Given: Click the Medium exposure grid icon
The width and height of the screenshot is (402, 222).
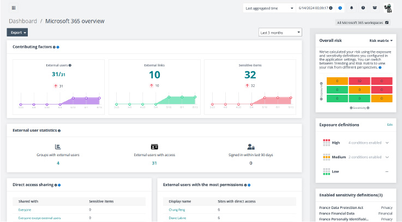Looking at the screenshot, I should point(326,157).
